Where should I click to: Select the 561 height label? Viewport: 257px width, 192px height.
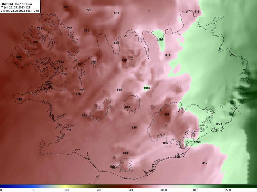[x=86, y=30]
